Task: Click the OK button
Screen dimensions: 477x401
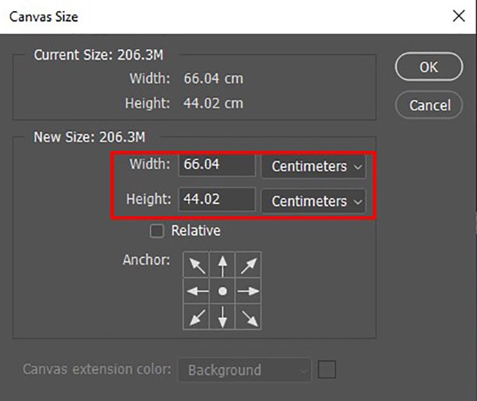Action: (429, 67)
